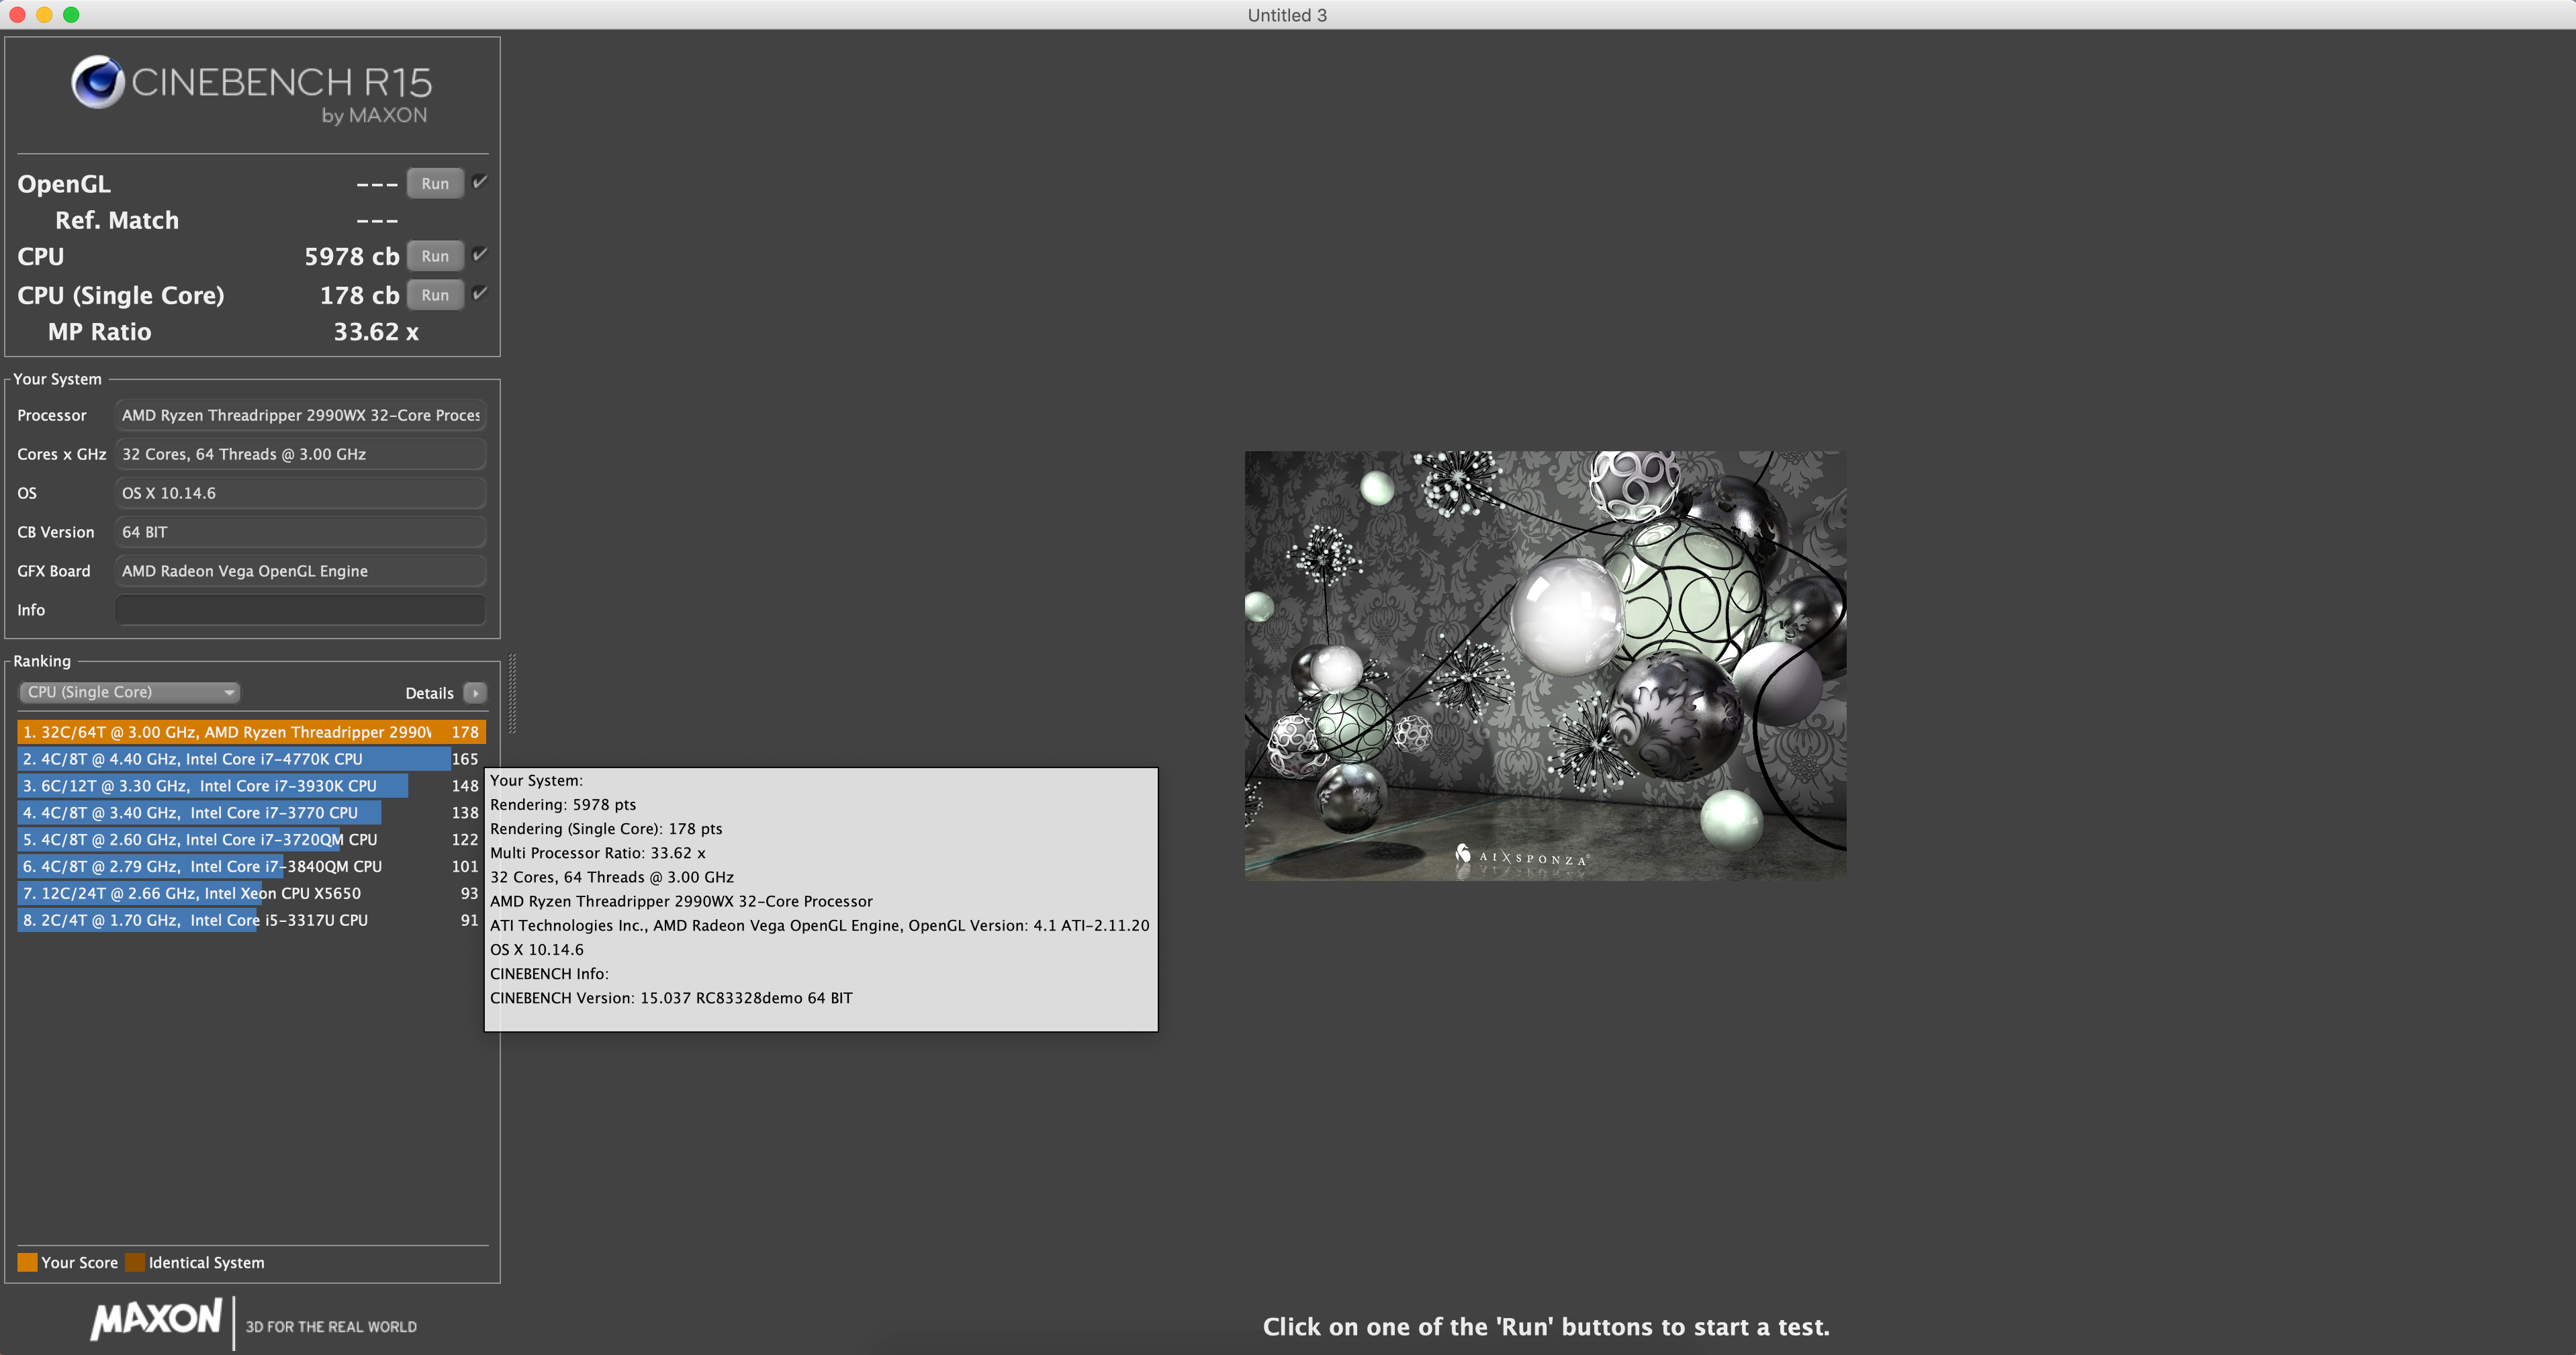Viewport: 2576px width, 1355px height.
Task: Run the CPU benchmark test
Action: pos(435,256)
